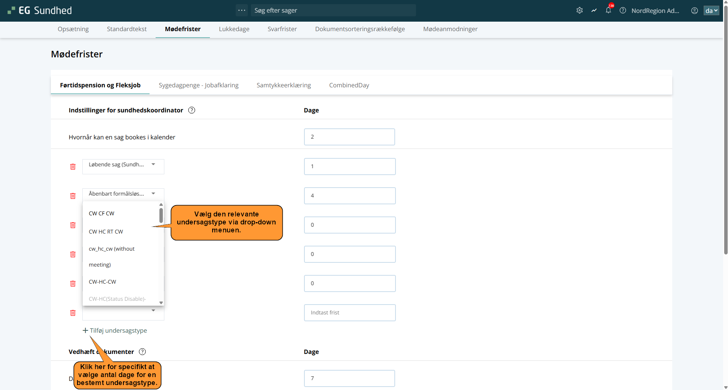Open the user profile icon

pyautogui.click(x=694, y=11)
